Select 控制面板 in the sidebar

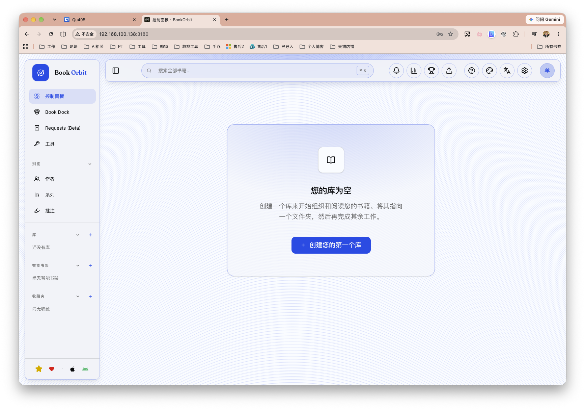(x=62, y=96)
